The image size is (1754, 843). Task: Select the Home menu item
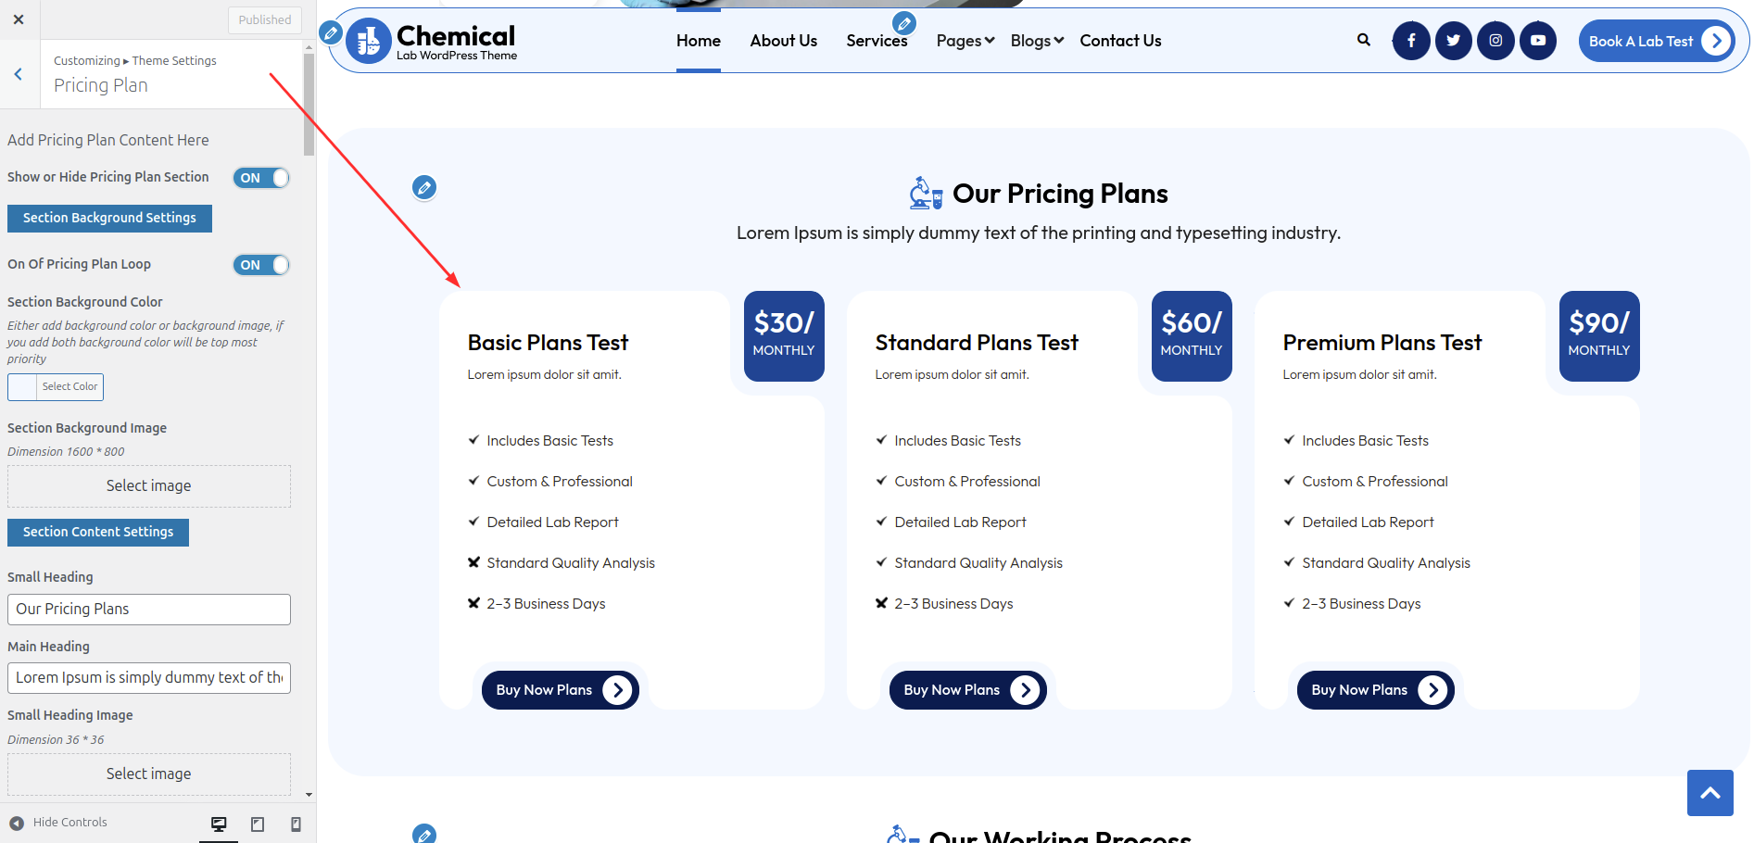[x=698, y=40]
